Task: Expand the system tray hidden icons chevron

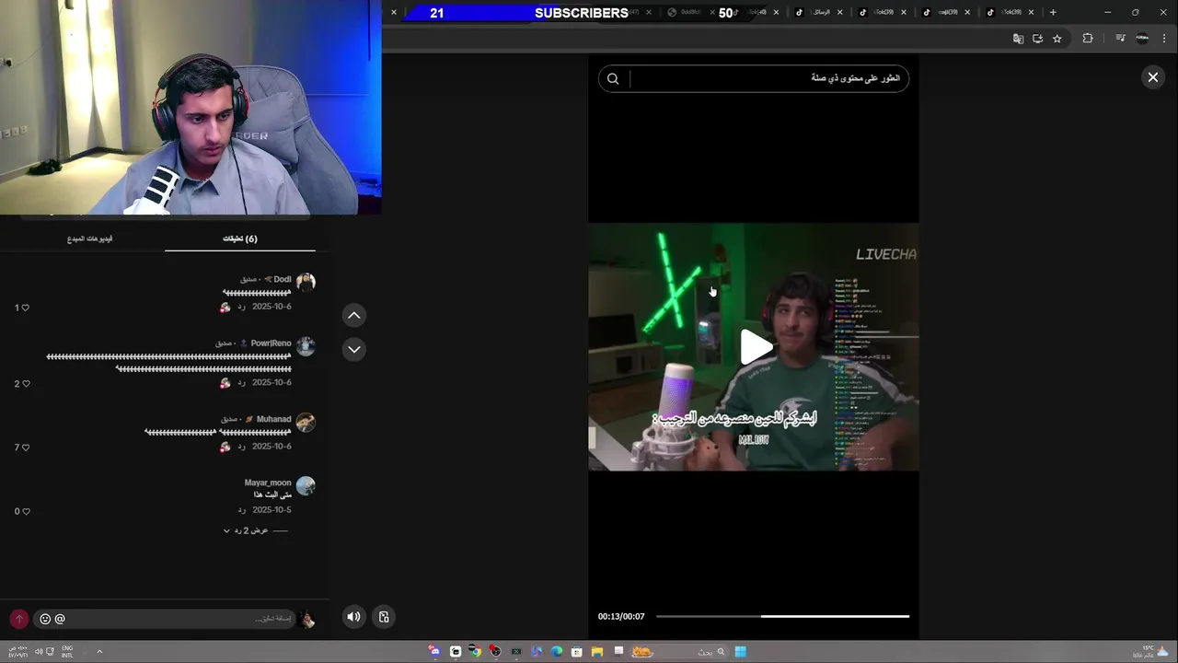Action: pos(99,652)
